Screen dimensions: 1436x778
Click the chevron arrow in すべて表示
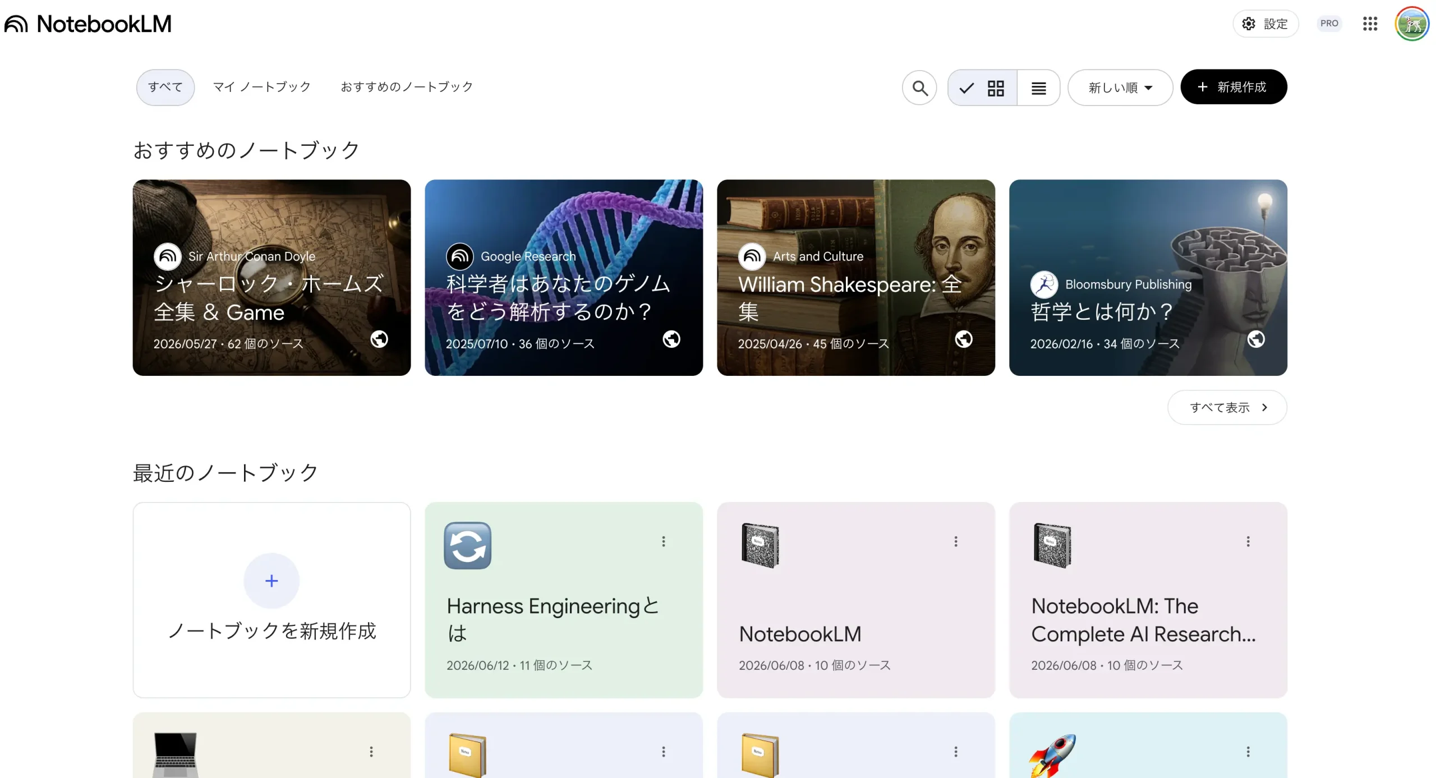click(1264, 407)
